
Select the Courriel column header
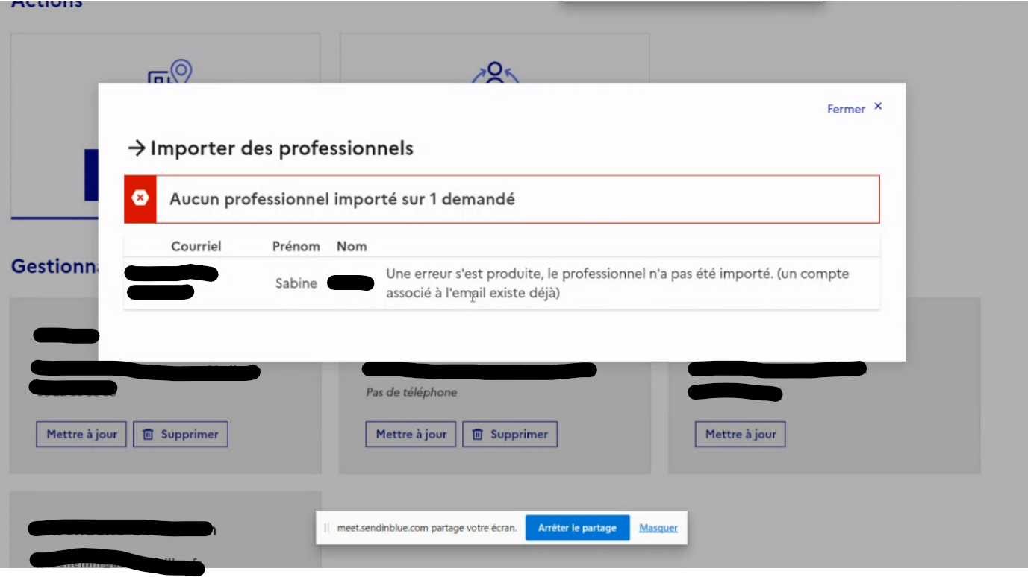pos(195,246)
